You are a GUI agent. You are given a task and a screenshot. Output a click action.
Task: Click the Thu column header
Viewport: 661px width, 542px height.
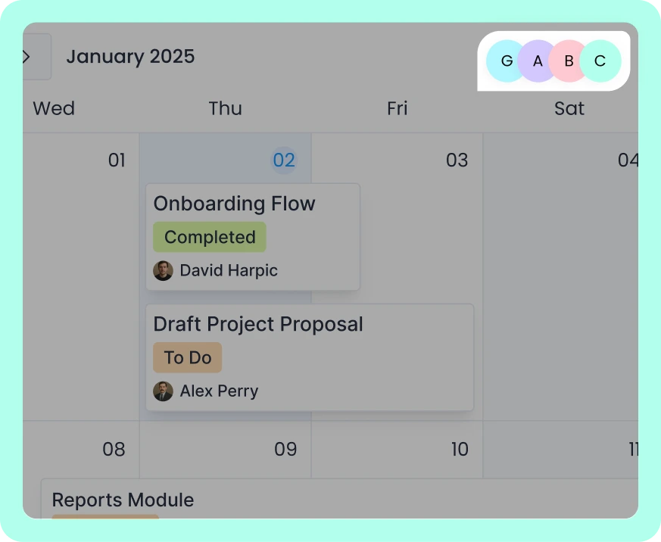tap(226, 108)
